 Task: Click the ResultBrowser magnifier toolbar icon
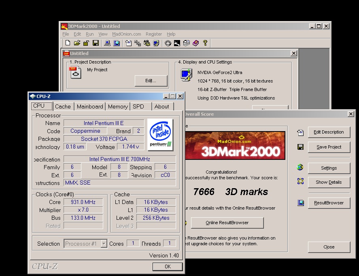(x=117, y=43)
